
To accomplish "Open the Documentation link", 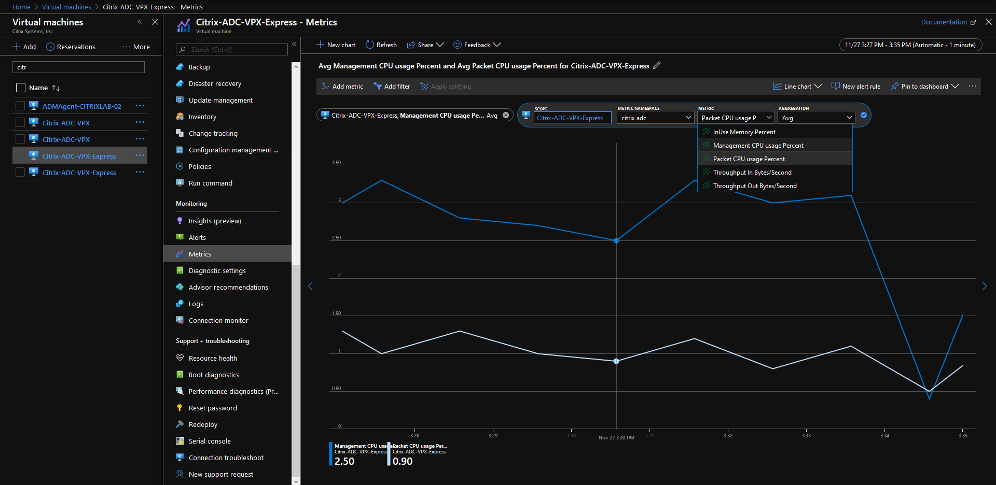I will coord(948,22).
